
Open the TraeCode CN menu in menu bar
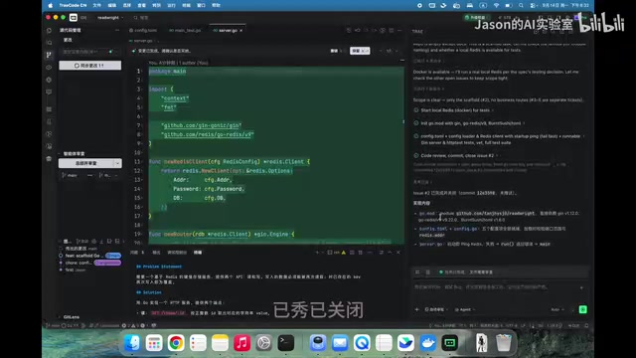73,5
